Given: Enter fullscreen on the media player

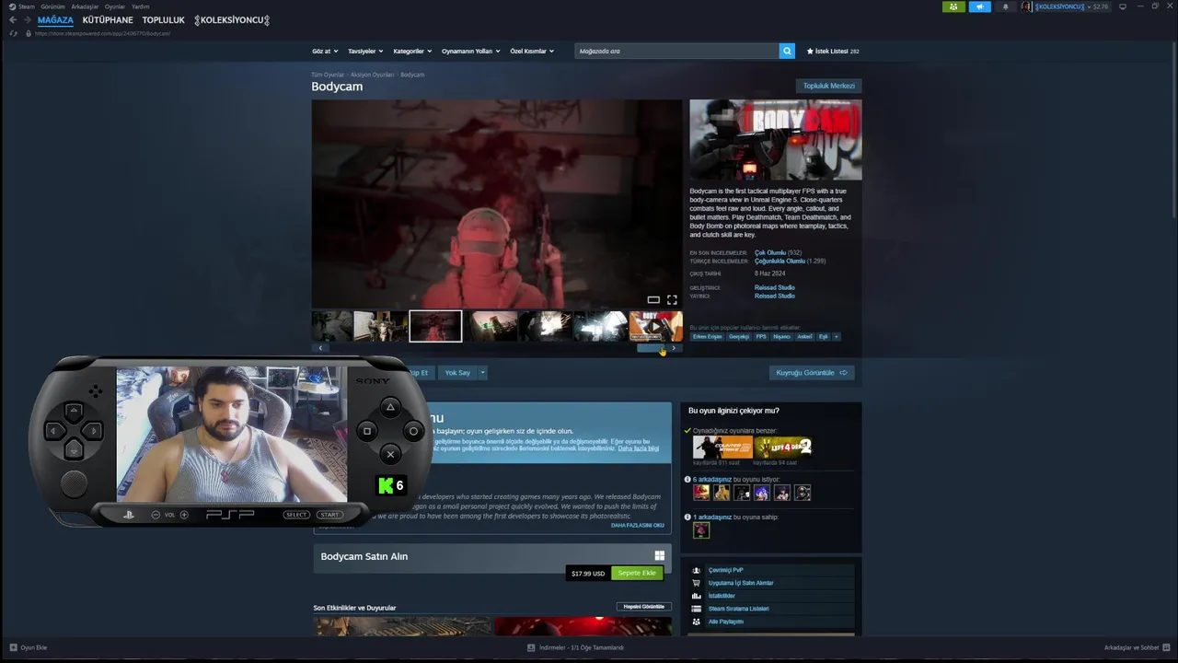Looking at the screenshot, I should pyautogui.click(x=672, y=299).
